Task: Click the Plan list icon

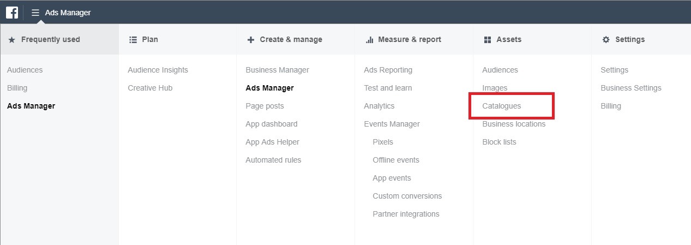Action: (133, 39)
